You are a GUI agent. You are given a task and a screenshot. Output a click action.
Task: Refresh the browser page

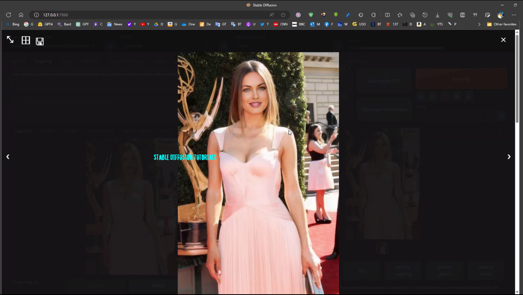click(x=8, y=15)
